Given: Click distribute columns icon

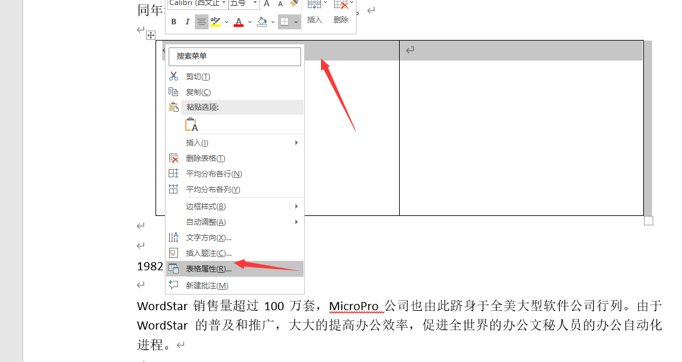Looking at the screenshot, I should click(x=174, y=189).
